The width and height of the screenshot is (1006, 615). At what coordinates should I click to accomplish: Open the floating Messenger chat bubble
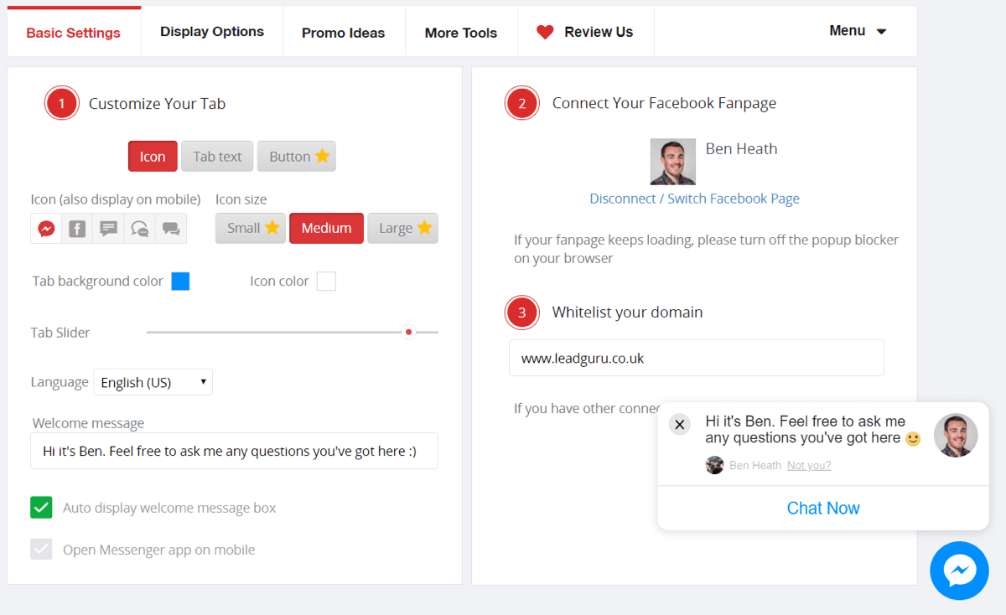click(x=959, y=571)
